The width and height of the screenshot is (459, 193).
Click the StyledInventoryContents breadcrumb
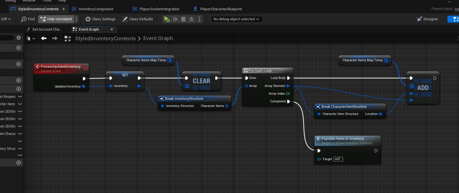[x=105, y=38]
